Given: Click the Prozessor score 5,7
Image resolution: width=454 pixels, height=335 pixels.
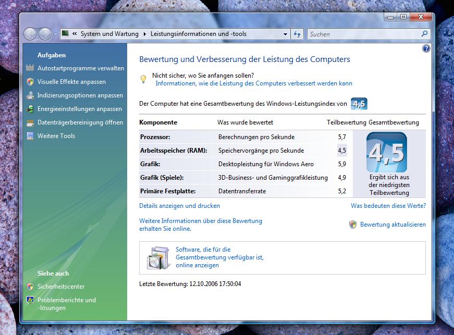Looking at the screenshot, I should [342, 137].
